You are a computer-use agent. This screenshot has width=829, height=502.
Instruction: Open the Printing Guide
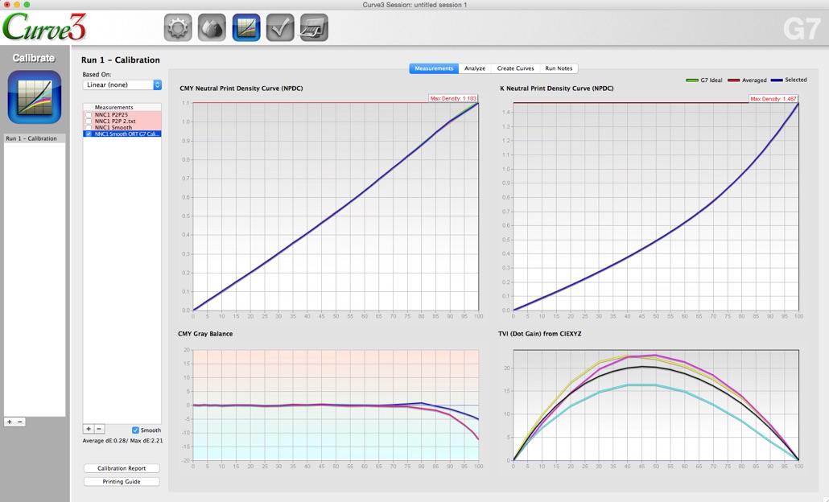(121, 481)
